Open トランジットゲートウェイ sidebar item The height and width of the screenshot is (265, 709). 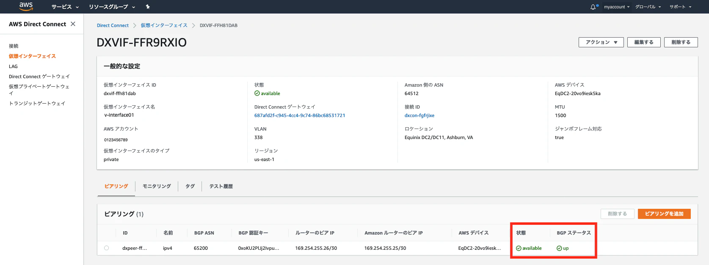tap(37, 103)
